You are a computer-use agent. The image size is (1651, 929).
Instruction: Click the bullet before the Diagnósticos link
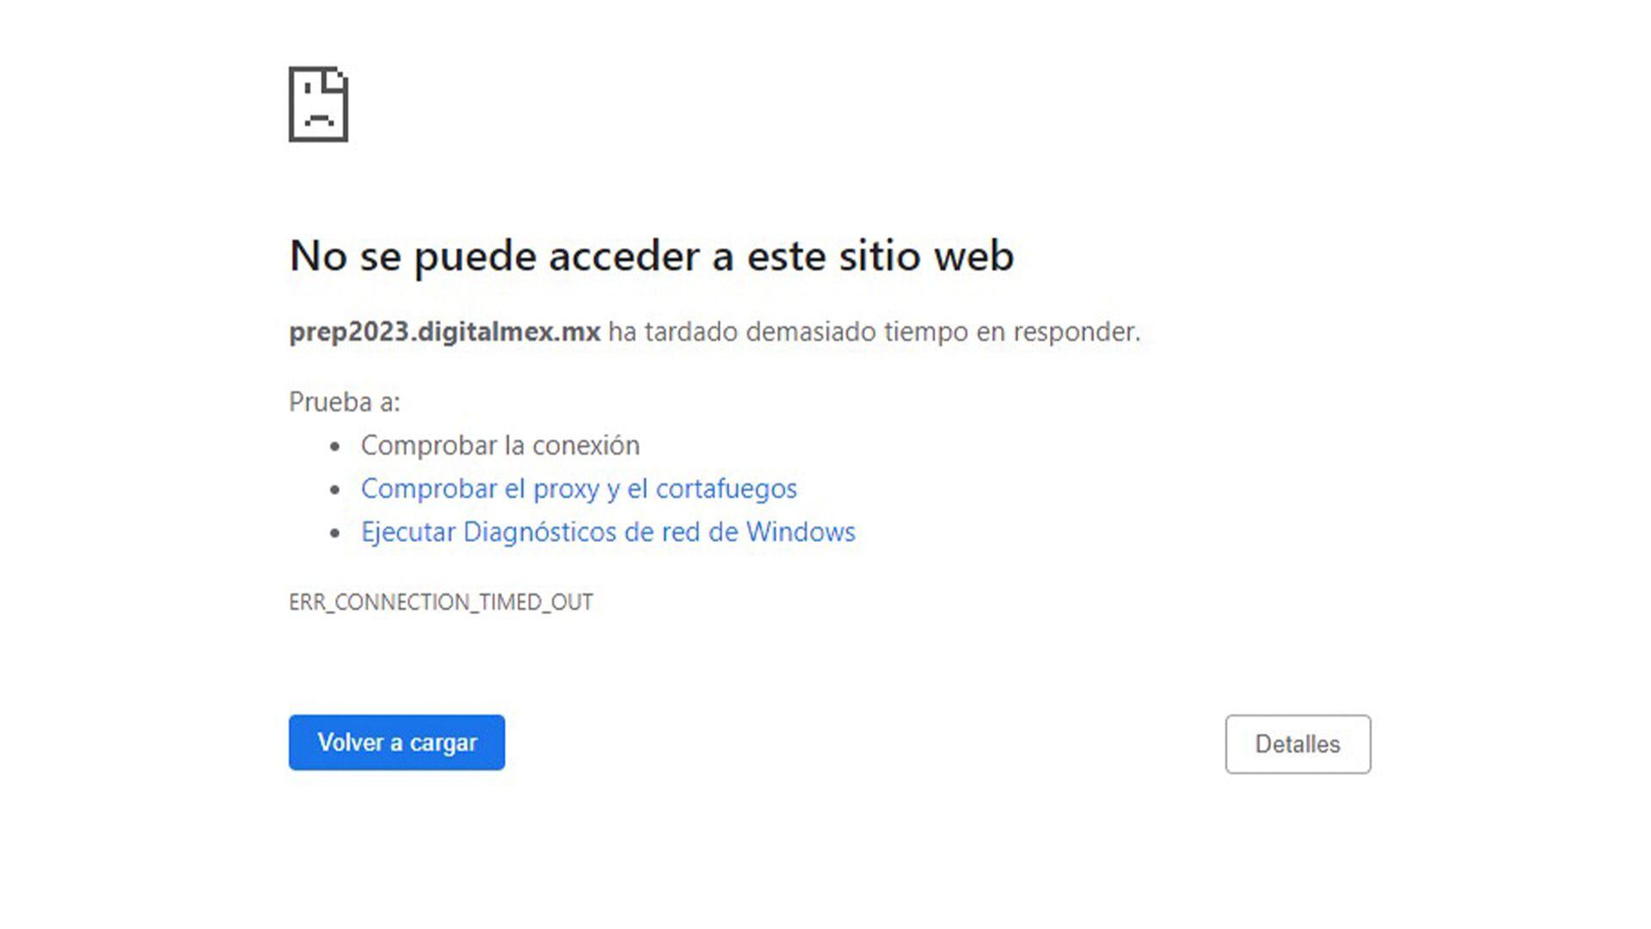(x=335, y=533)
